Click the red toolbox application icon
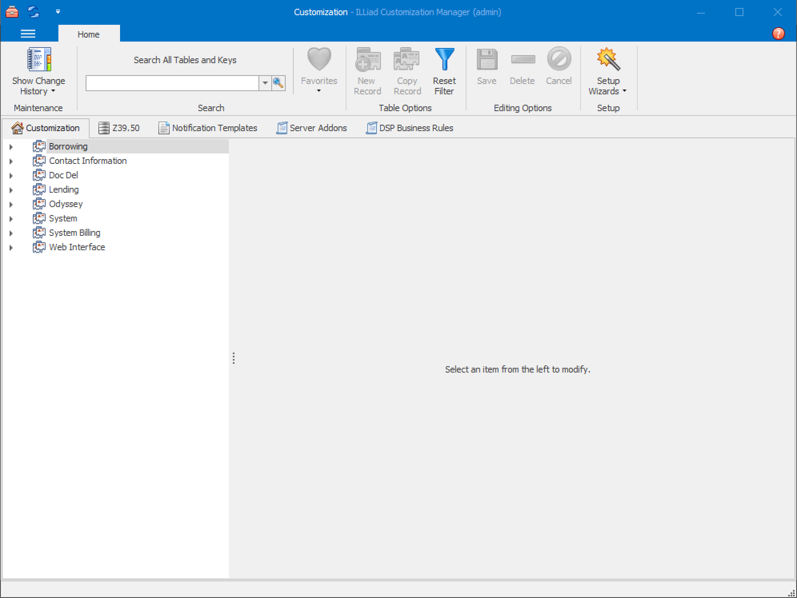 12,12
